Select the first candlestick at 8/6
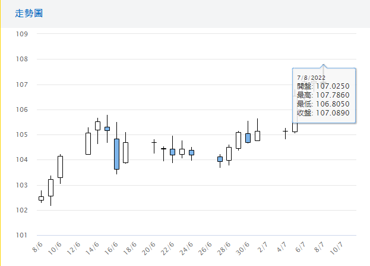The height and width of the screenshot is (266, 370). (41, 198)
